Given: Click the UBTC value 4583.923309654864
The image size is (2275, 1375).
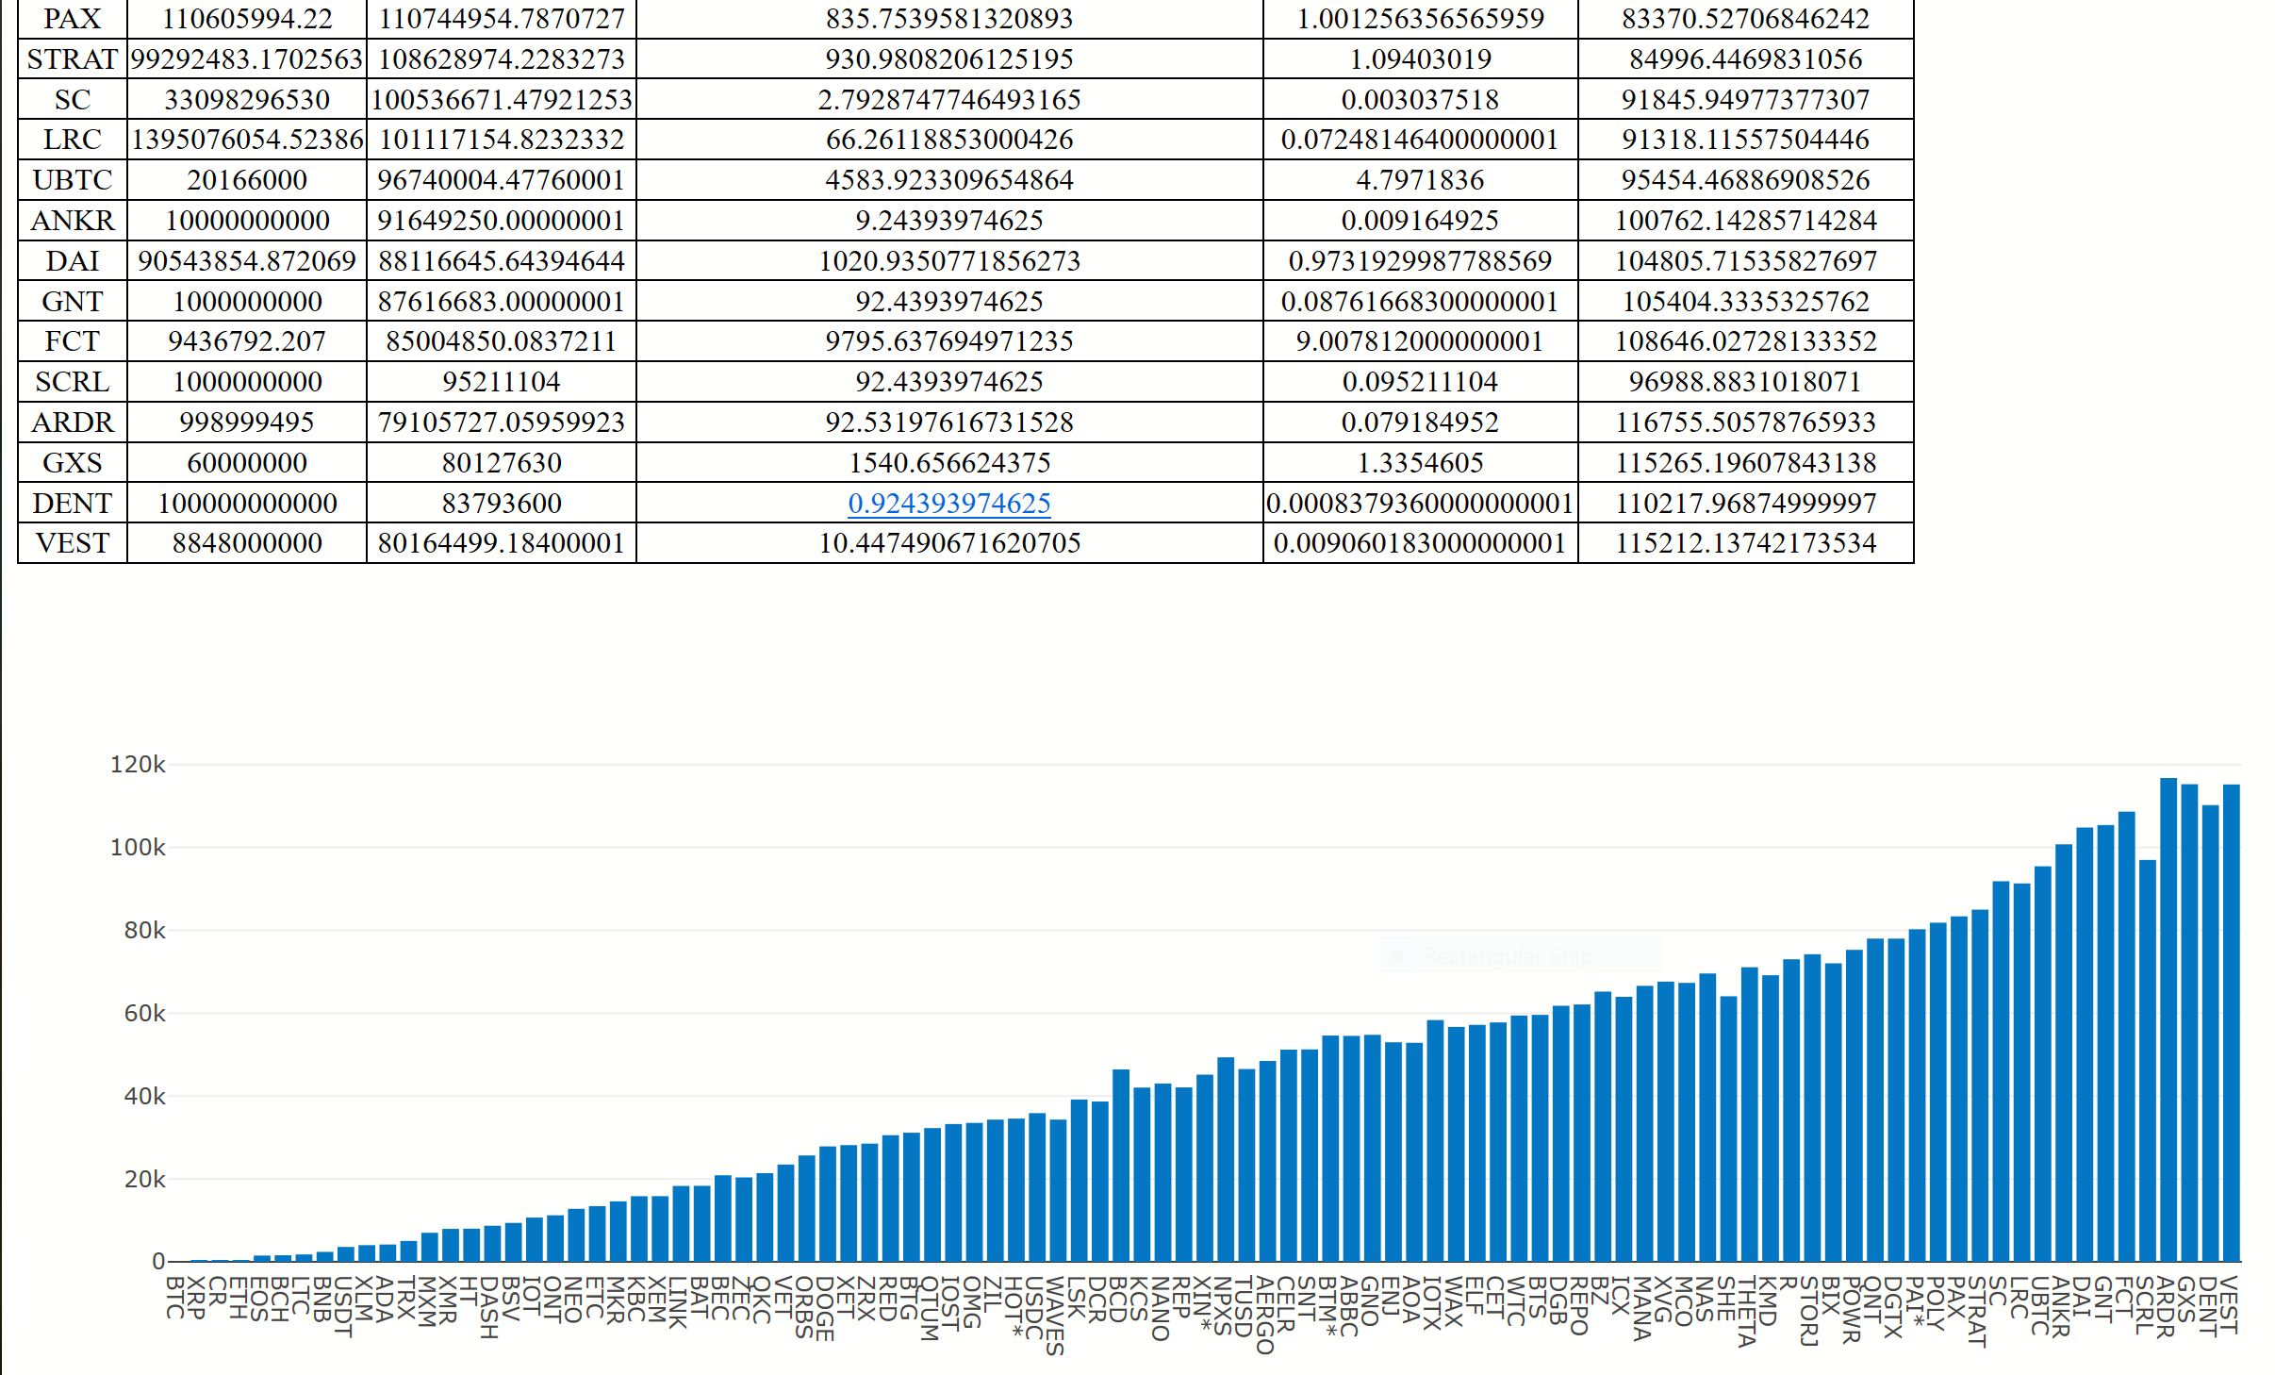Looking at the screenshot, I should [x=949, y=180].
